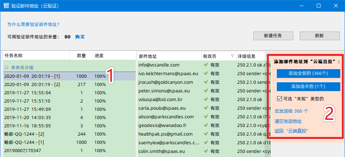Screen dimensions: 345x157
Task: Sort by 数量 column header
Action: point(81,56)
